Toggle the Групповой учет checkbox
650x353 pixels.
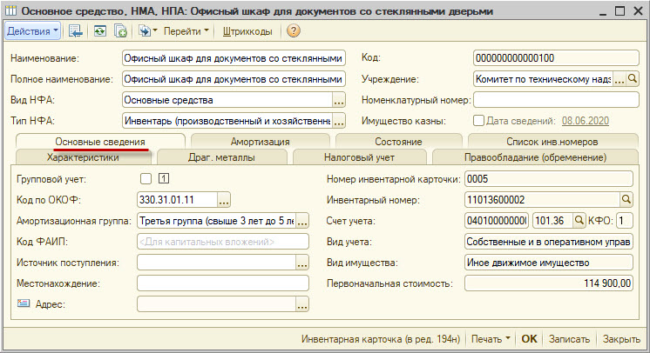pos(146,179)
